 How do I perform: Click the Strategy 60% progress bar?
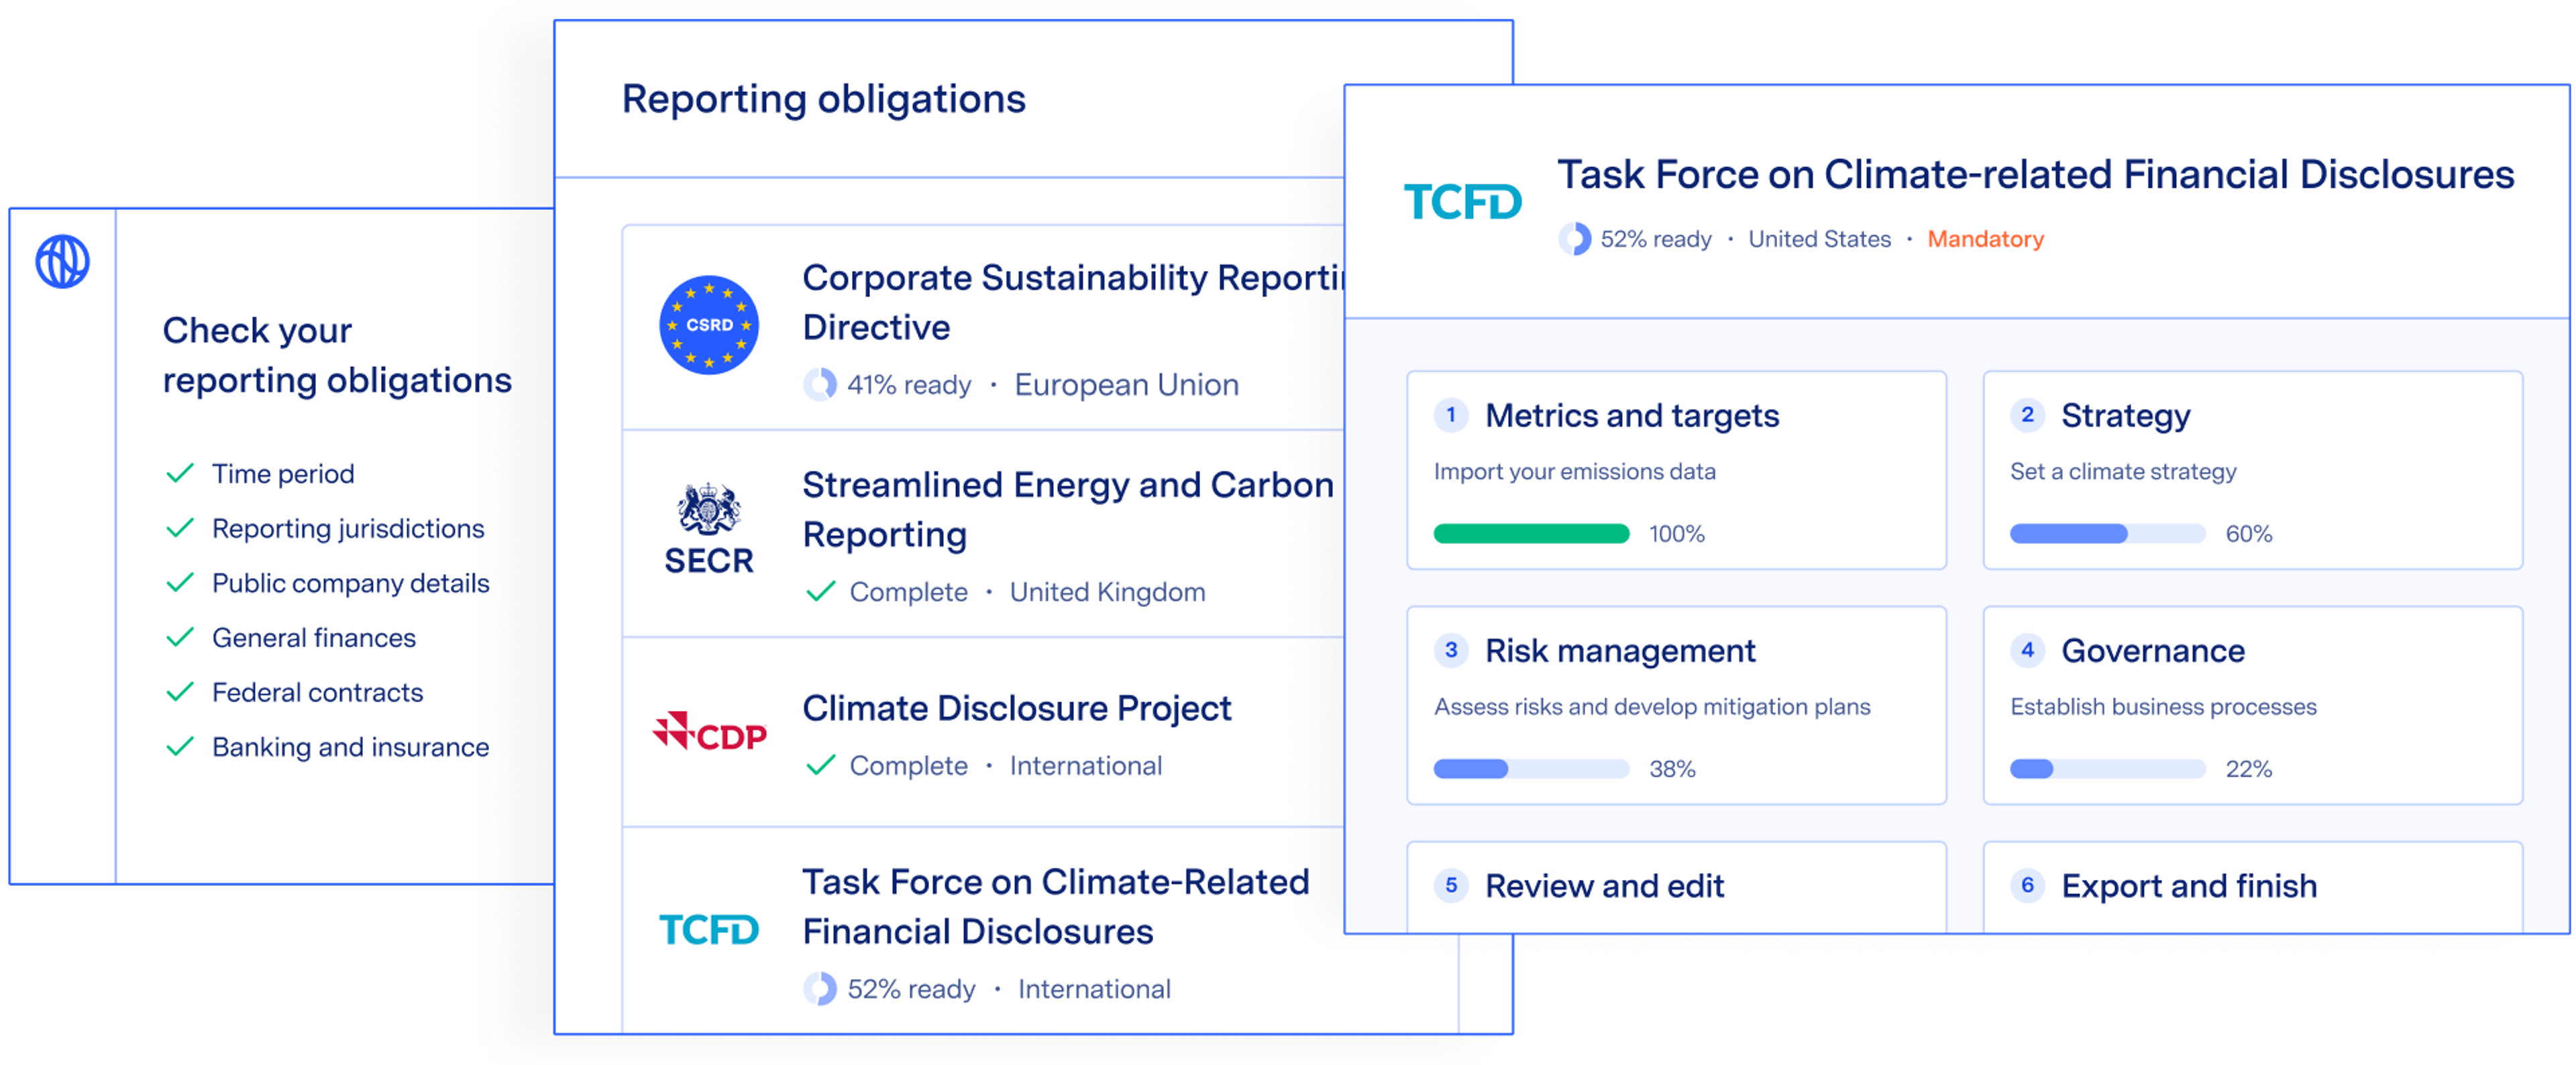(x=2107, y=534)
